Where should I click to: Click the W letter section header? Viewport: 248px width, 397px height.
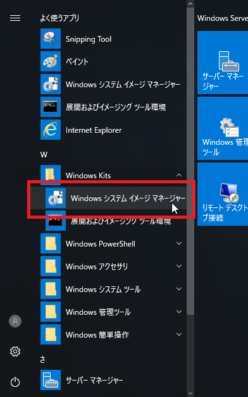44,154
